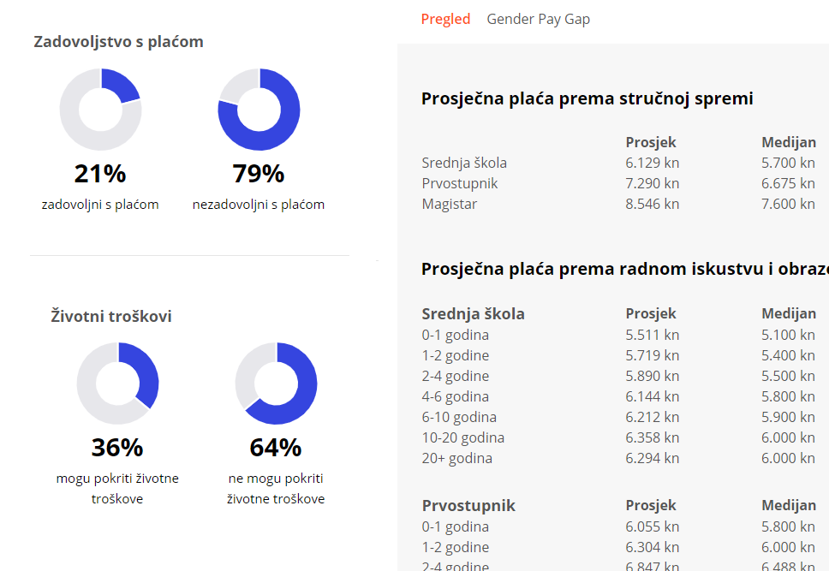Click the bold Prvostupnik experience section header
The image size is (829, 571).
(x=468, y=505)
